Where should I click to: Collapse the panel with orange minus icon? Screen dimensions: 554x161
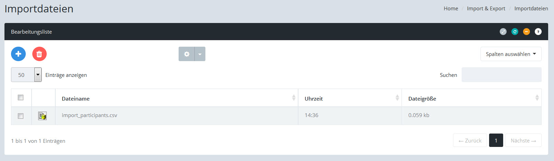click(527, 32)
